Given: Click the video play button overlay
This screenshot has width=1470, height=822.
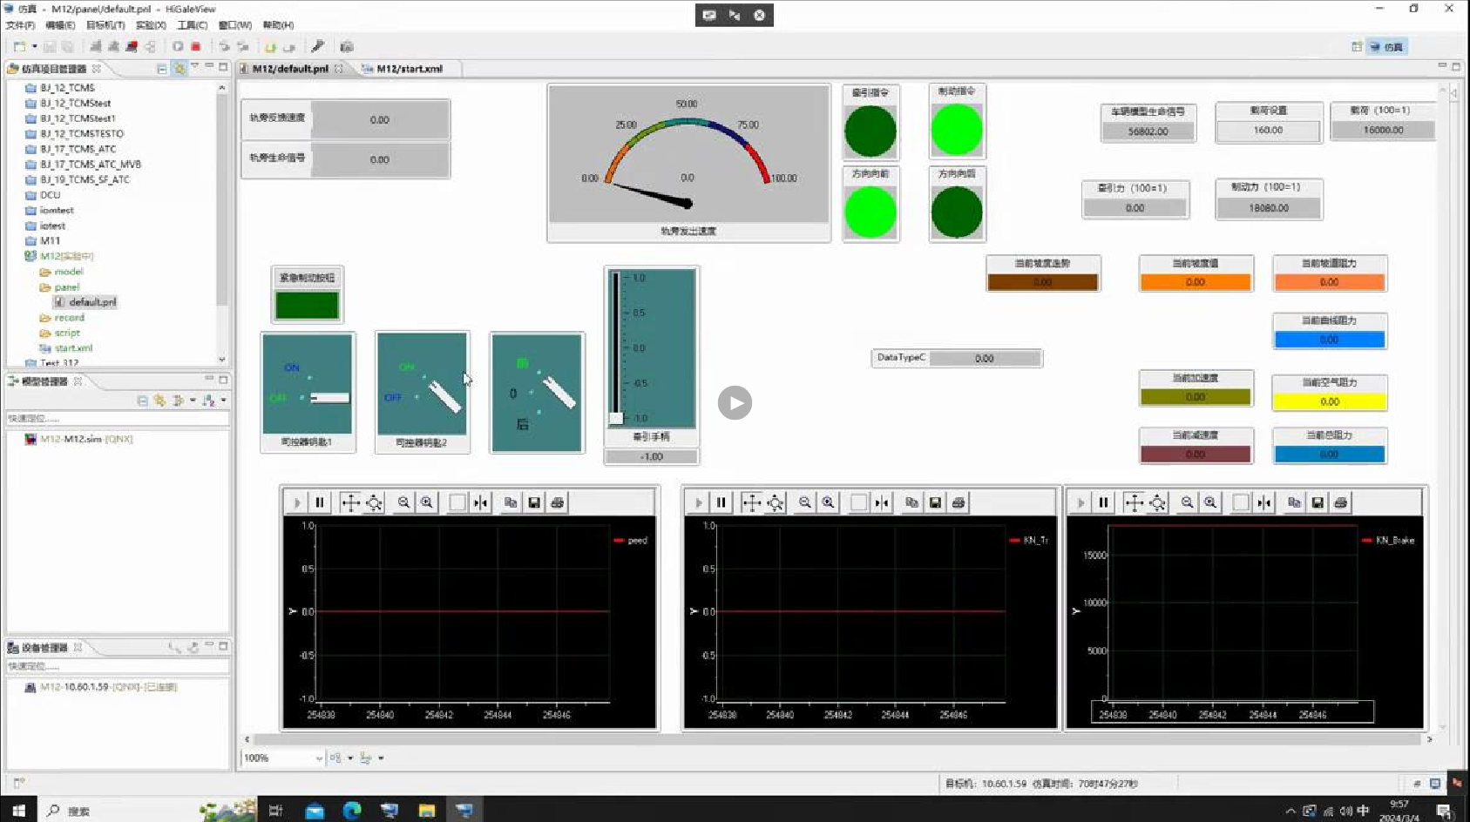Looking at the screenshot, I should click(735, 402).
